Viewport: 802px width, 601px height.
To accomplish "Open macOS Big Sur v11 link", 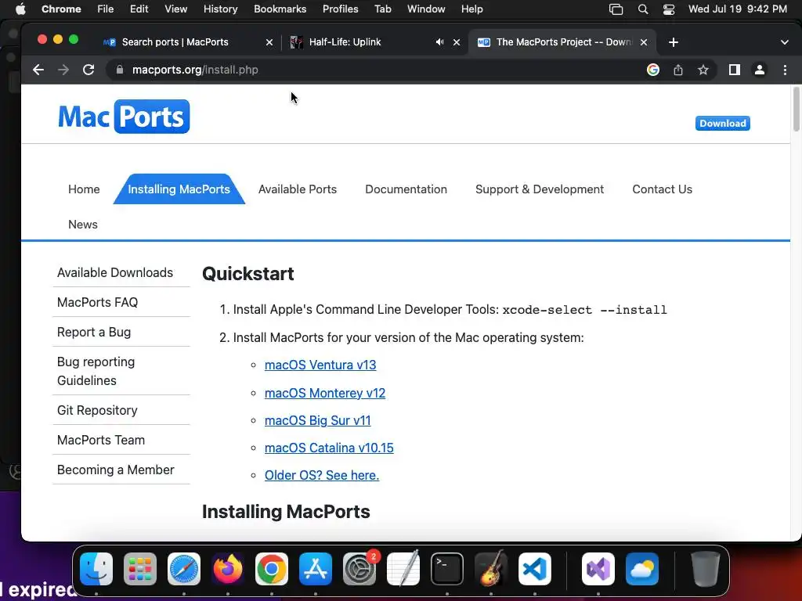I will (318, 420).
